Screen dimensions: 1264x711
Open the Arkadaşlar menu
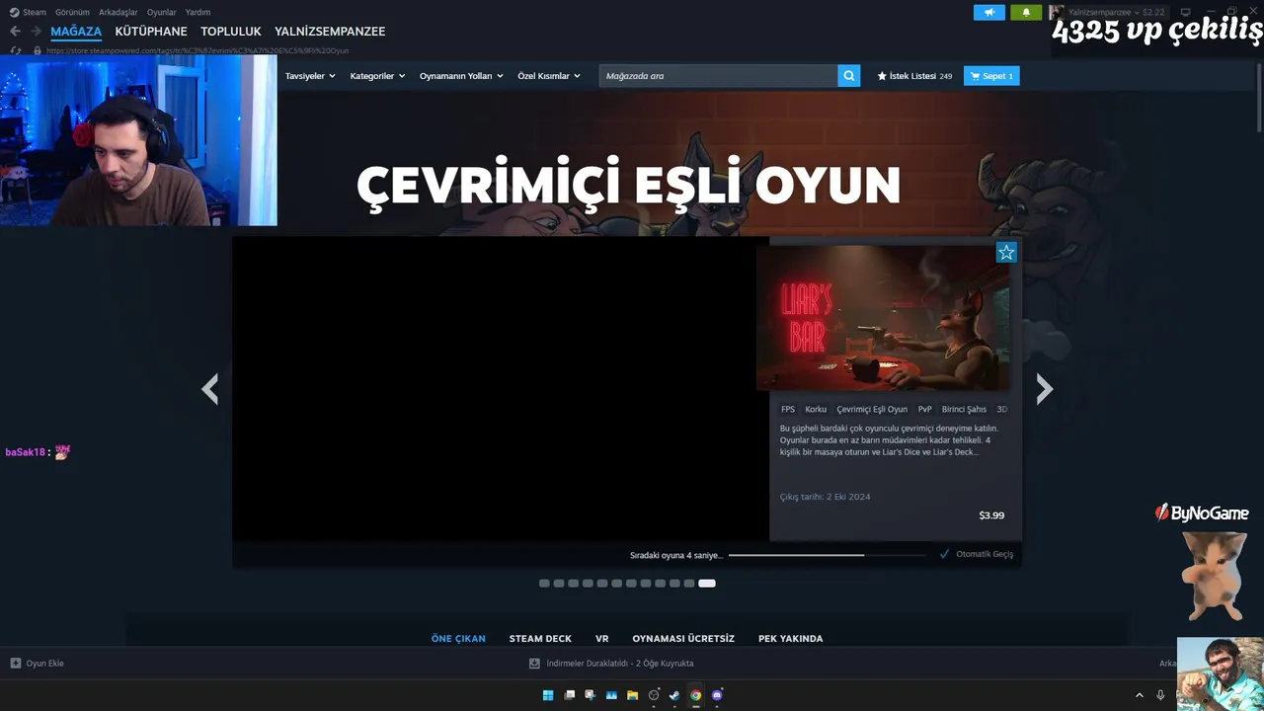(x=118, y=12)
